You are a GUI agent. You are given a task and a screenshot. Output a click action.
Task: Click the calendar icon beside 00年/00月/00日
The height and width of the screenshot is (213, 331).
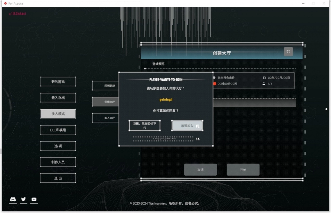pyautogui.click(x=264, y=78)
